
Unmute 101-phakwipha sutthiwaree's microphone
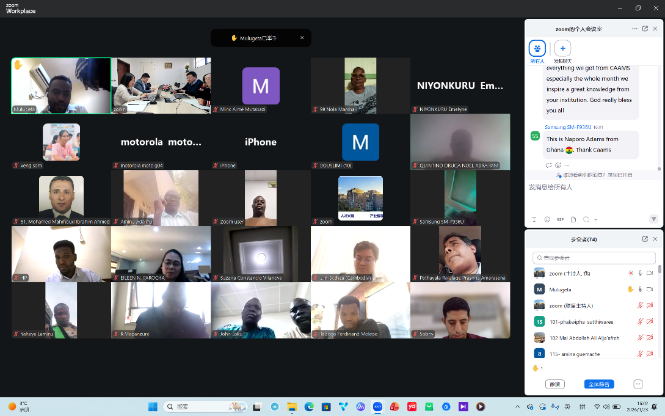[640, 321]
